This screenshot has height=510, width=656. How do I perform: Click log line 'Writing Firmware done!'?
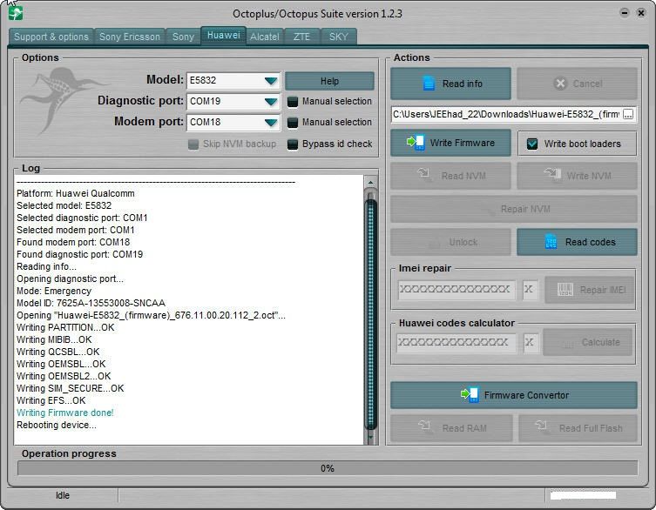64,413
